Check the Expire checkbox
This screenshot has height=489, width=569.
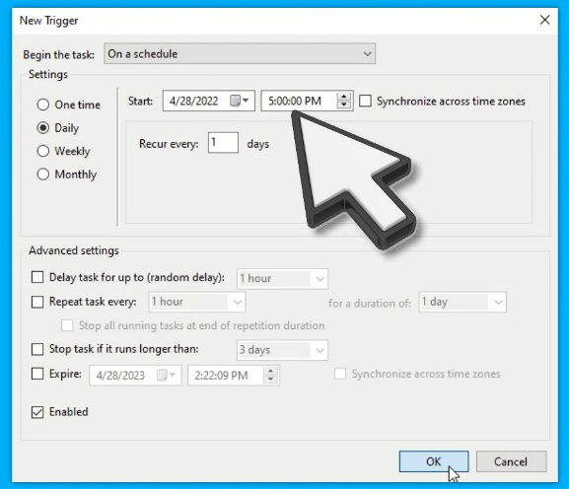(37, 374)
